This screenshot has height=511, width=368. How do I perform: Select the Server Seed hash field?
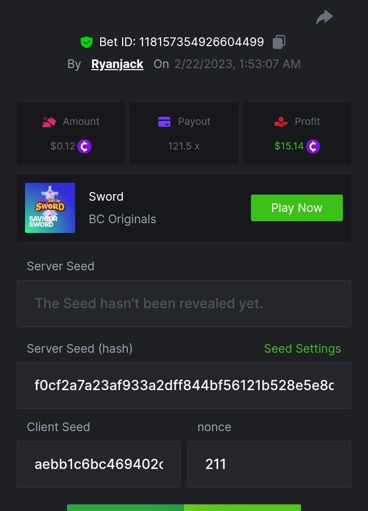coord(184,386)
